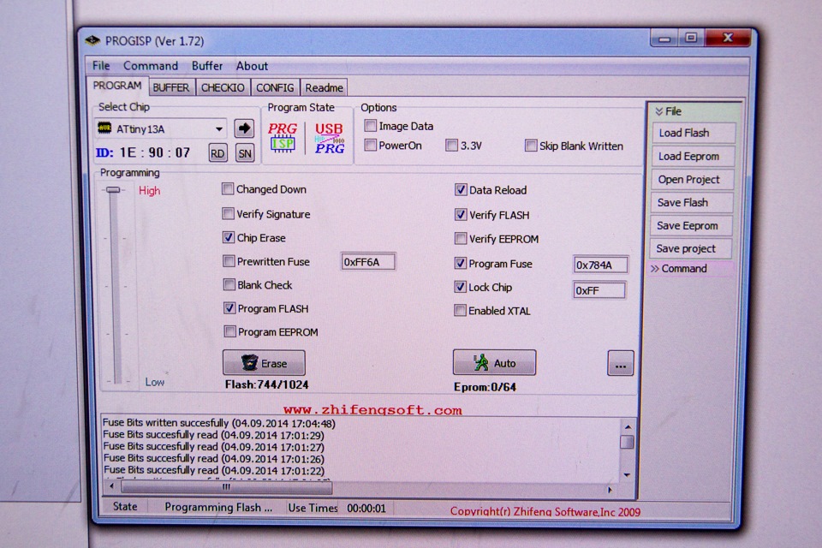Open the ATtiny13A chip dropdown
Viewport: 822px width, 548px height.
218,128
